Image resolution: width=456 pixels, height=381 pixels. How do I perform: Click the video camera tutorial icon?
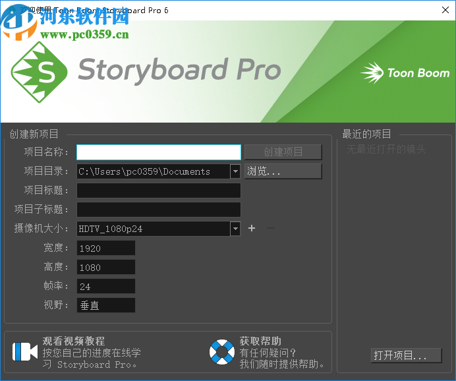25,351
